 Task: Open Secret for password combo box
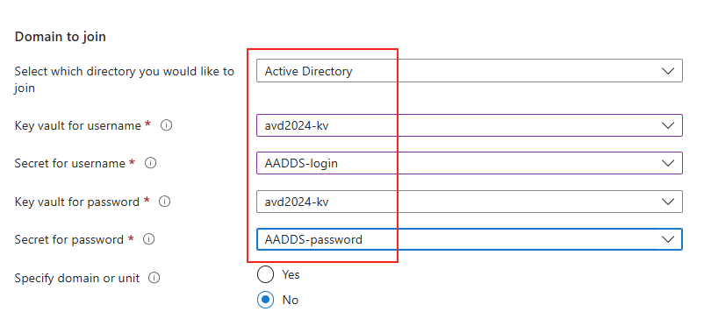470,239
